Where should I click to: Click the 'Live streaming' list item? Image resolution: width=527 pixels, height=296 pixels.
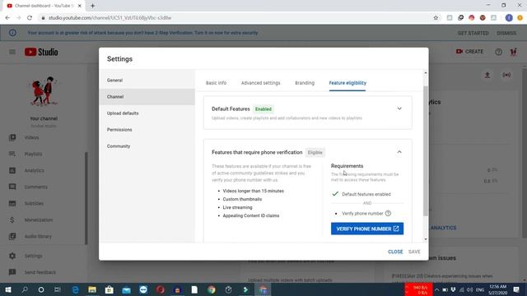(237, 207)
